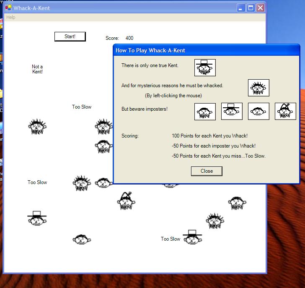
Task: Click the whacked Kent right of the left-column Too Slow
Action: tap(82, 183)
